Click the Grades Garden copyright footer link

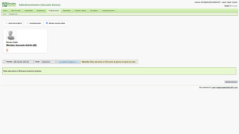pos(227,87)
